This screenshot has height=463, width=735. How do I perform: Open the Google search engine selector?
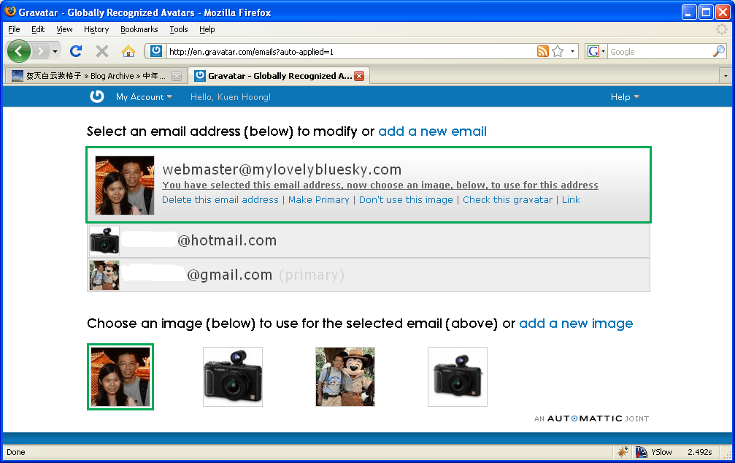[596, 51]
